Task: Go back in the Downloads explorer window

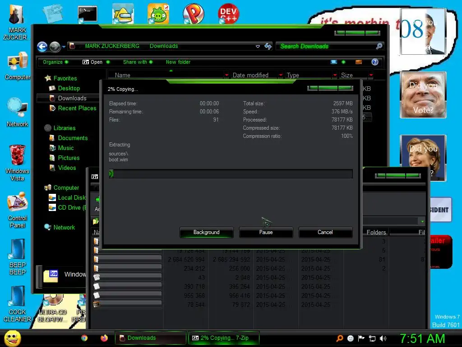Action: click(42, 47)
